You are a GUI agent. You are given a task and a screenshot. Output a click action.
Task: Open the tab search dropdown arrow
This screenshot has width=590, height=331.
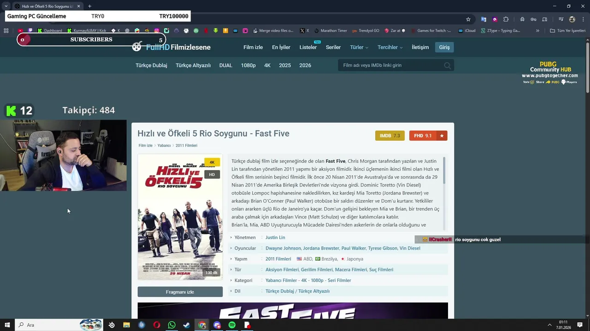6,6
